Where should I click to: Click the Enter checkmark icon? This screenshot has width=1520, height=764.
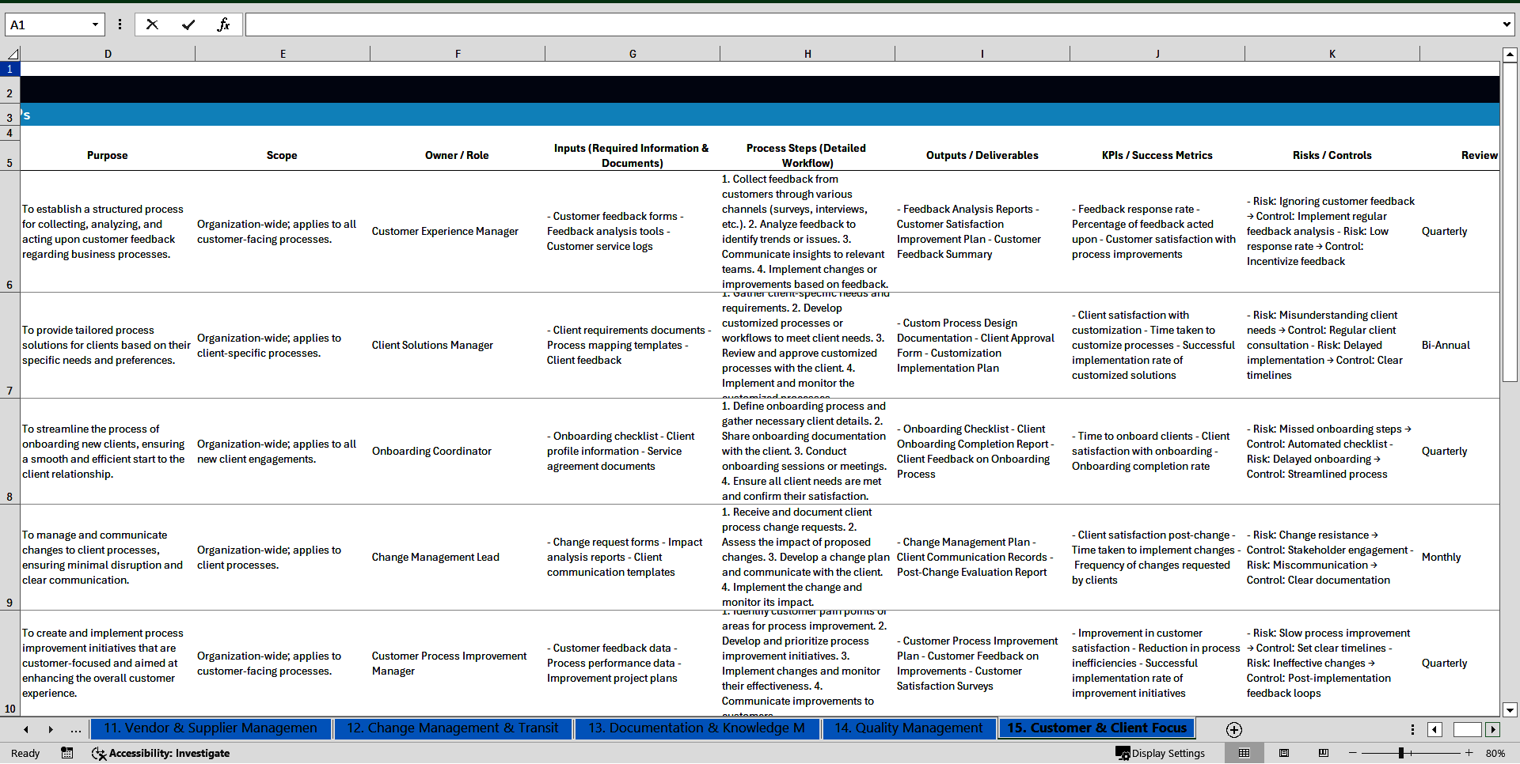pos(188,25)
